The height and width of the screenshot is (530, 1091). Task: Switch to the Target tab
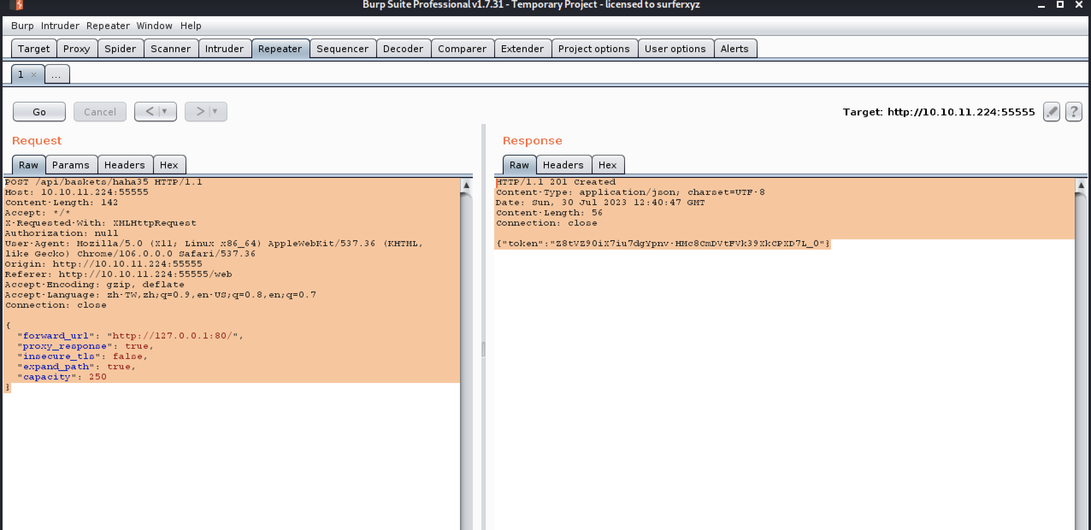pos(34,48)
